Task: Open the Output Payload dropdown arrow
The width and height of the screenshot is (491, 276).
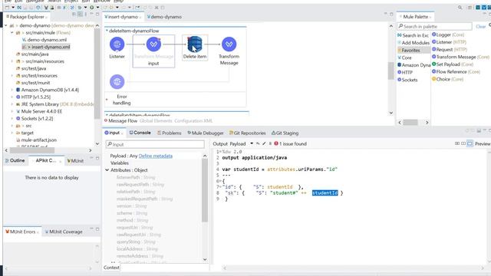Action: [x=252, y=143]
